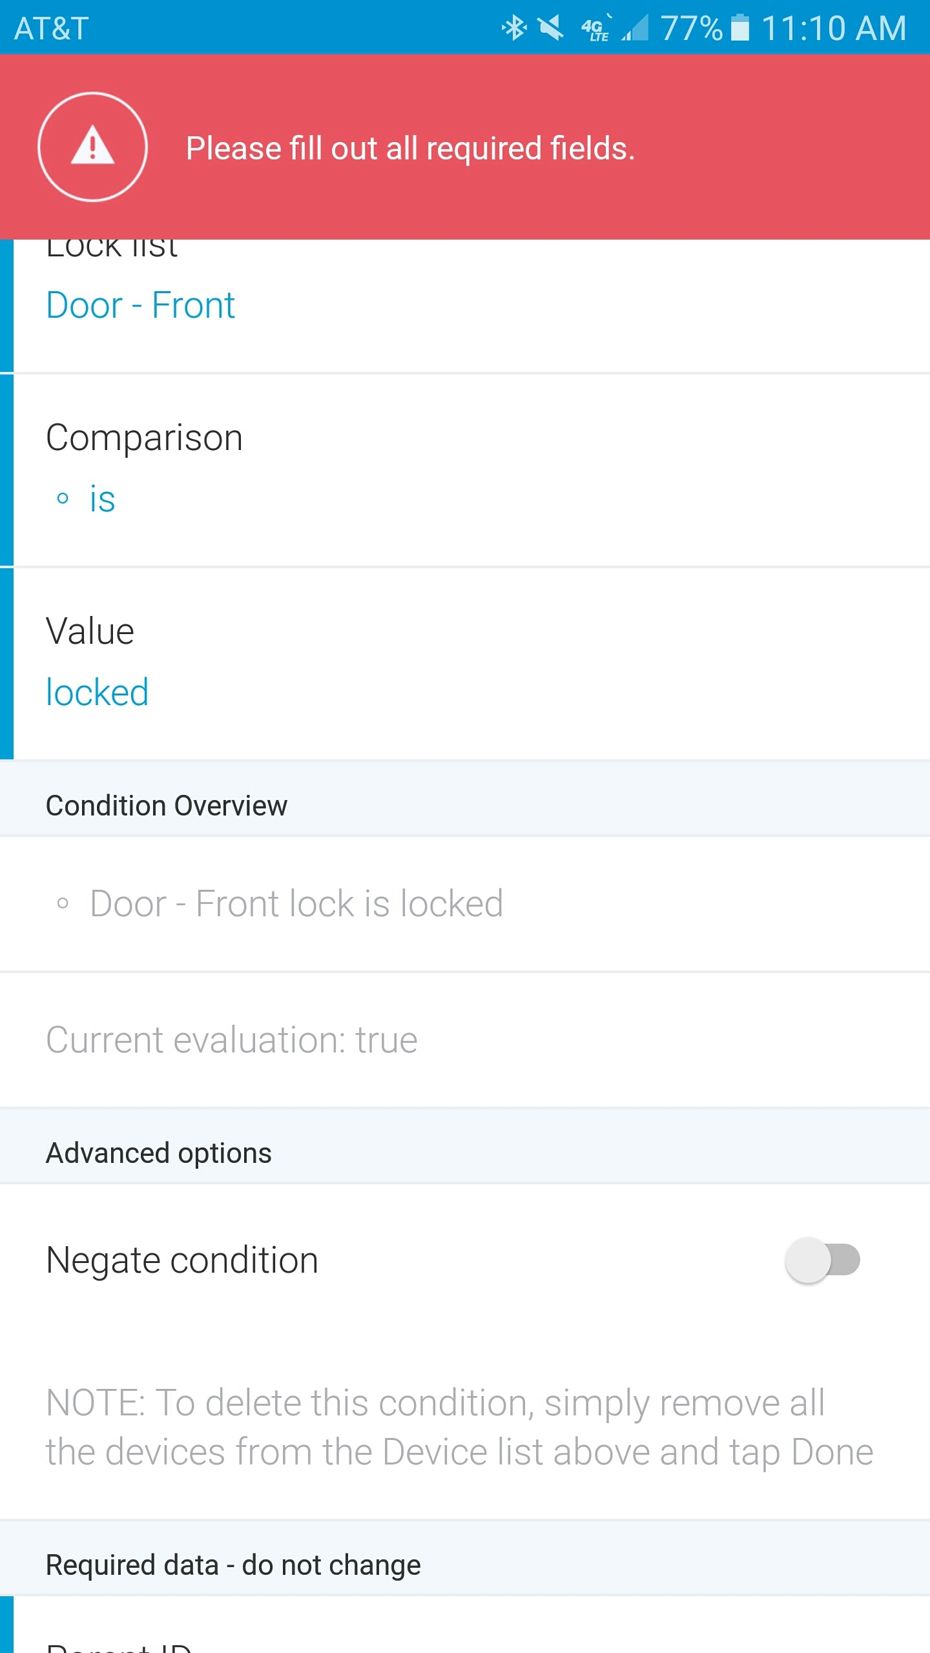Dismiss the 'fill out all required fields' banner
The image size is (930, 1653).
pyautogui.click(x=465, y=147)
